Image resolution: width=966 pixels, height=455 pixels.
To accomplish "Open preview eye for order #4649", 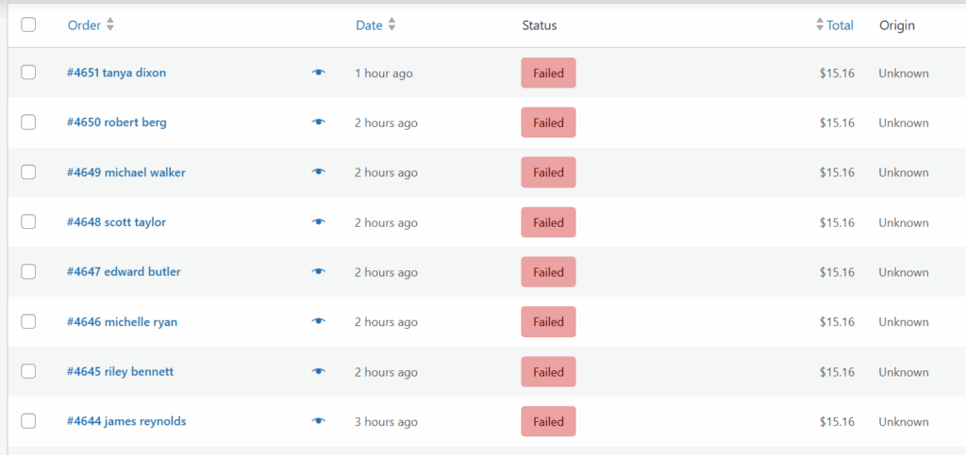I will [x=319, y=172].
